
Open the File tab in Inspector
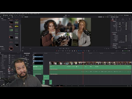130,19
